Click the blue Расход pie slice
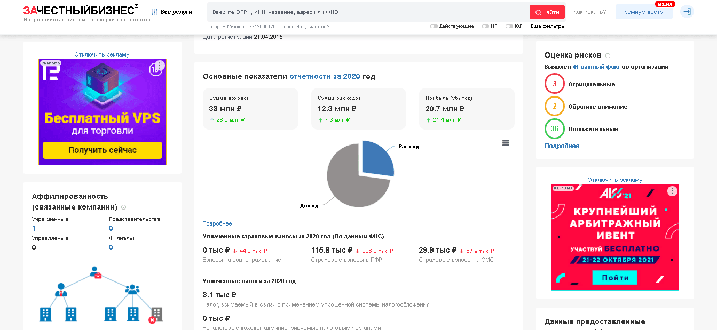The width and height of the screenshot is (717, 330). tap(377, 158)
